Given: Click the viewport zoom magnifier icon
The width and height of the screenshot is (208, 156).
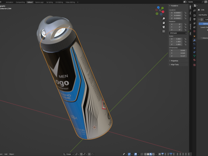Looking at the screenshot, I should [x=164, y=19].
